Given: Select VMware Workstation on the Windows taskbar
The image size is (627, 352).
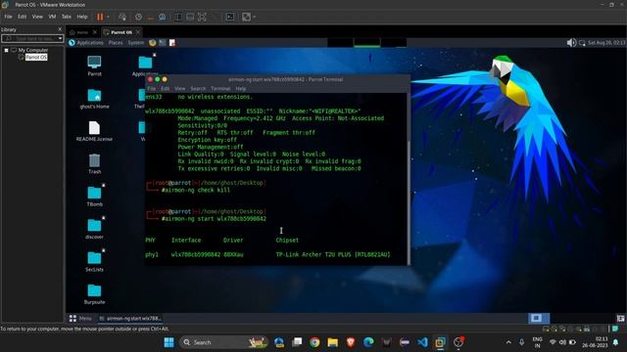Looking at the screenshot, I should point(440,342).
